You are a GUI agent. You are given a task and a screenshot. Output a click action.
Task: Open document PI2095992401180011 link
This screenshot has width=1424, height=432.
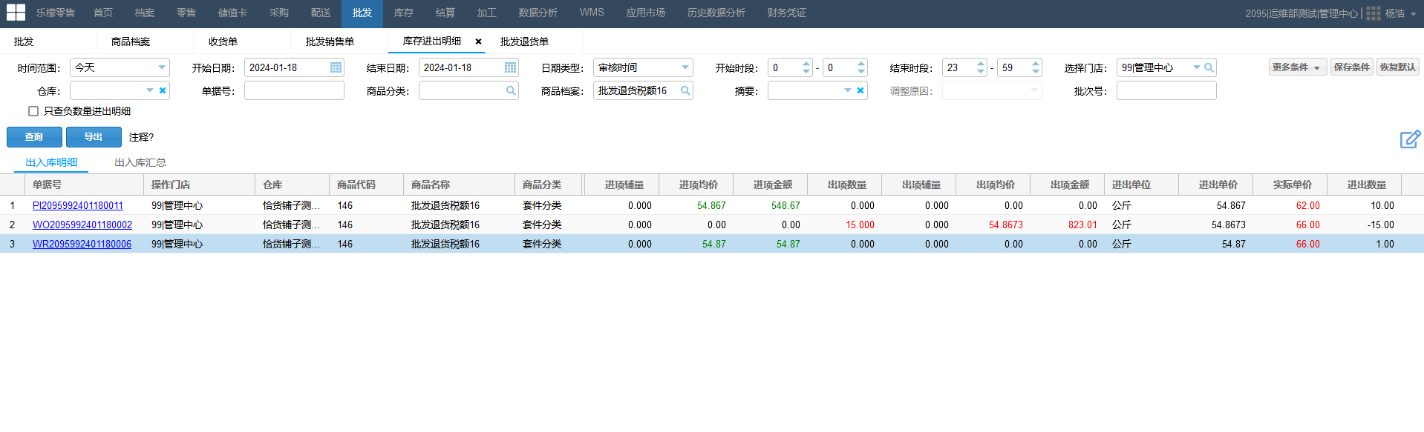pyautogui.click(x=78, y=205)
